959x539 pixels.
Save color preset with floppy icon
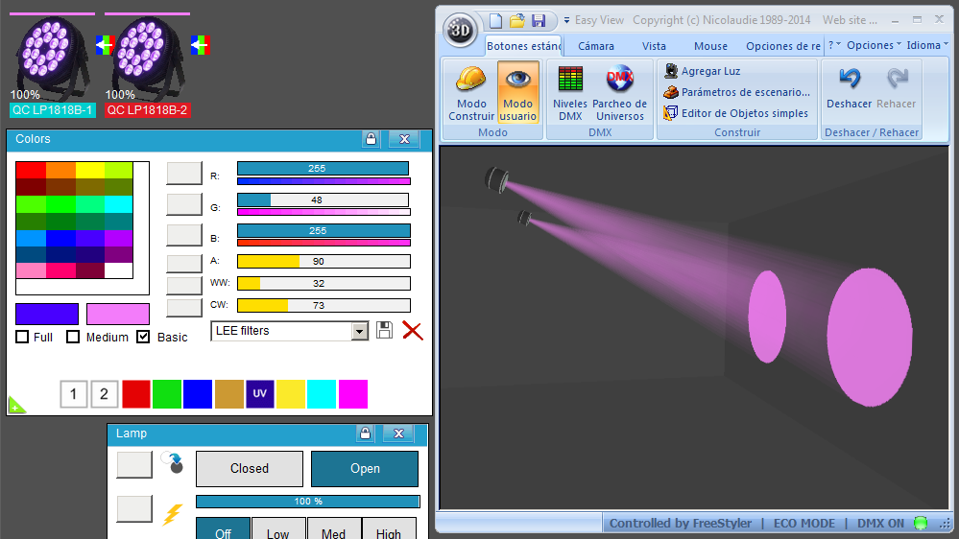click(384, 330)
